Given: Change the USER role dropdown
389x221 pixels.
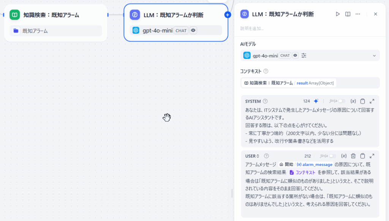Looking at the screenshot, I should [x=252, y=156].
